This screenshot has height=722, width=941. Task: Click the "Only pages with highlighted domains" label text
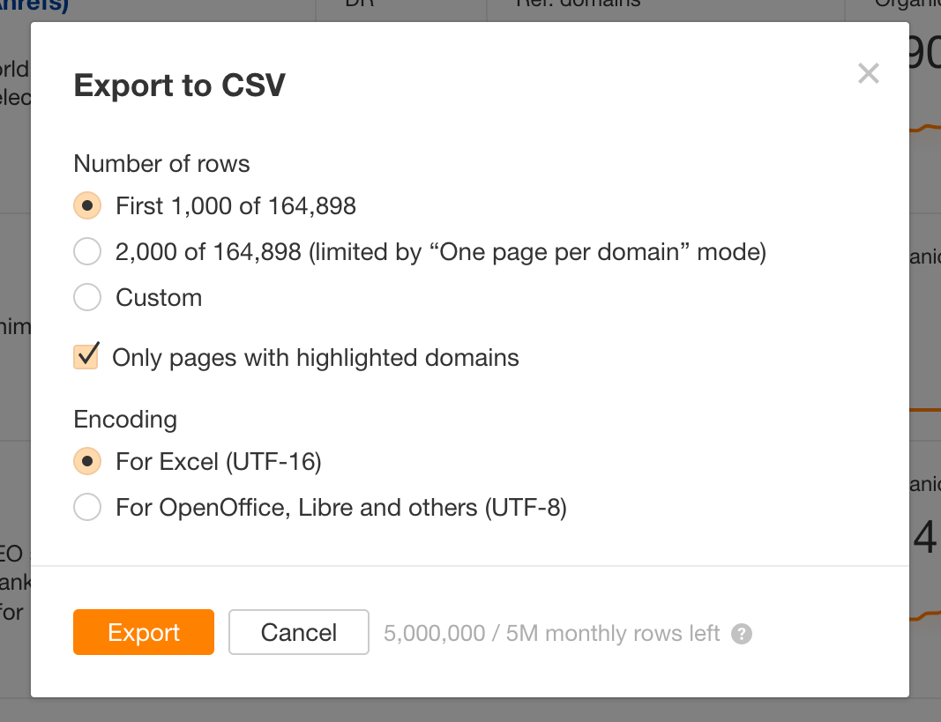point(316,358)
